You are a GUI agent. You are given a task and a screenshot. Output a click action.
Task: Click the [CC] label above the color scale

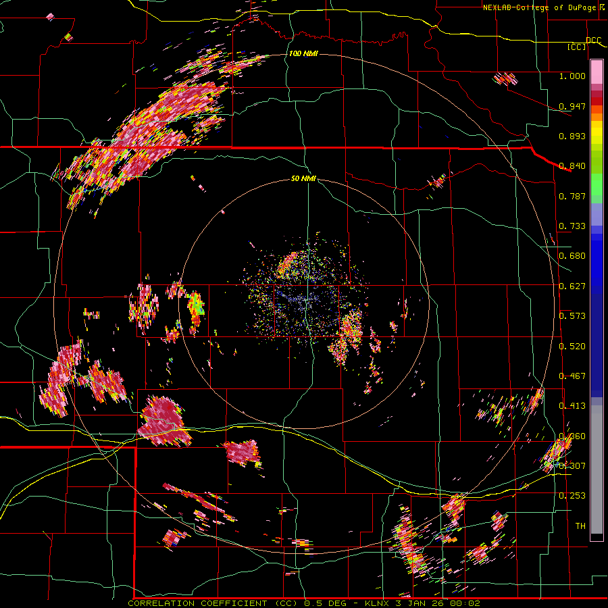(x=577, y=47)
